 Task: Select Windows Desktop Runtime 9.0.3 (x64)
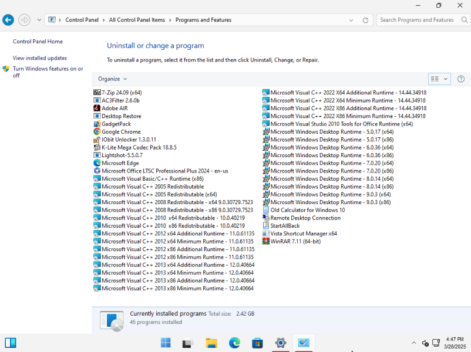(327, 194)
